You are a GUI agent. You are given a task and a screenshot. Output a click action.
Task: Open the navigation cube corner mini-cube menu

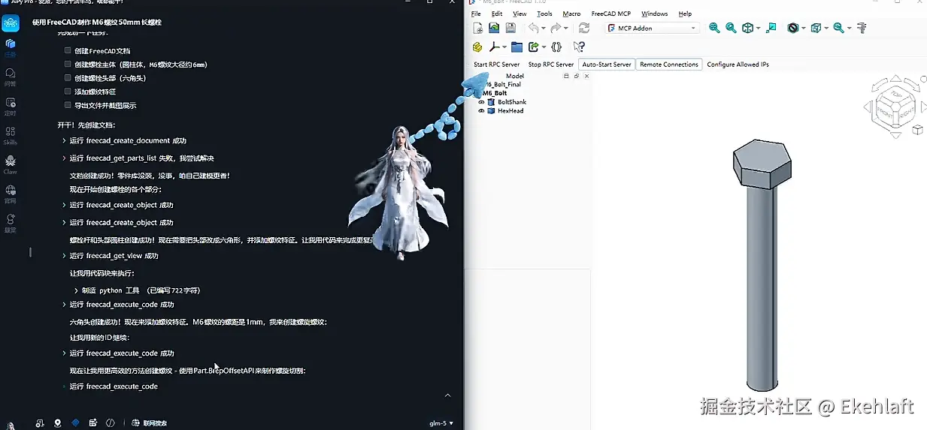tap(917, 130)
